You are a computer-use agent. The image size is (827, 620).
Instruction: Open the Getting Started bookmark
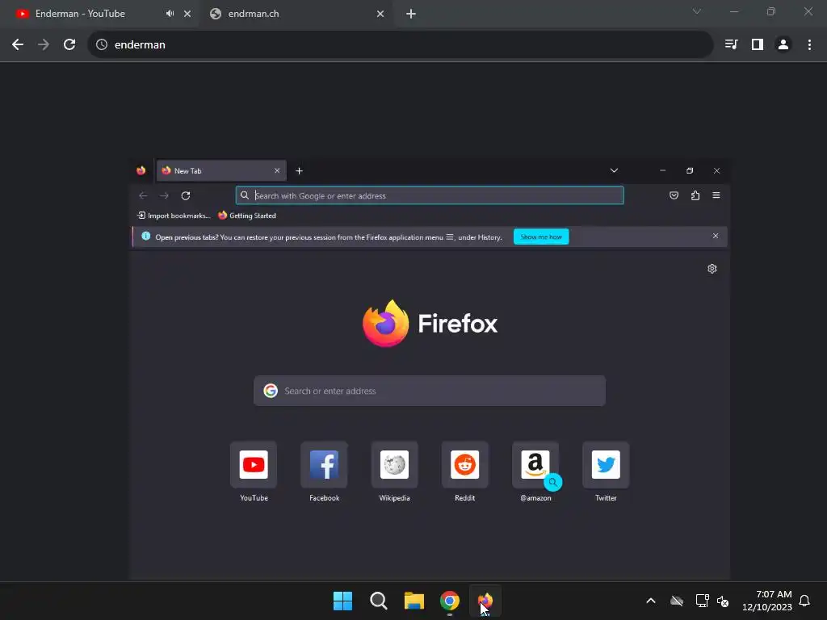click(x=247, y=216)
